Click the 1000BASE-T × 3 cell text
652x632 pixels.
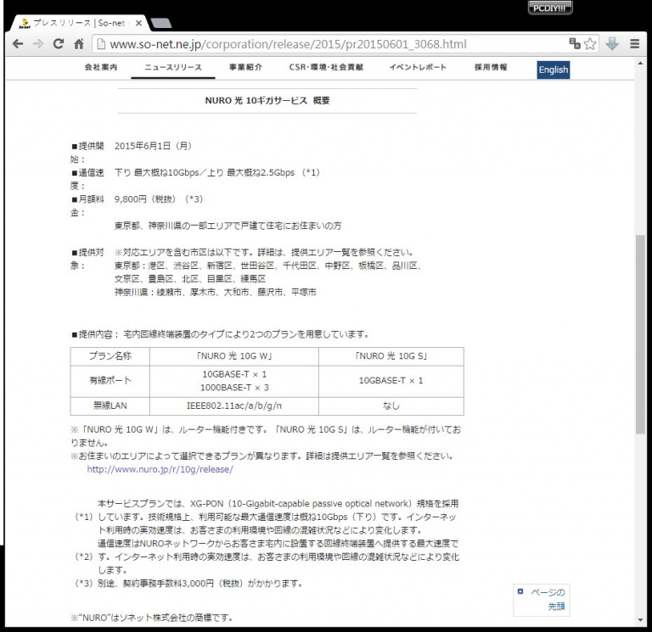234,388
